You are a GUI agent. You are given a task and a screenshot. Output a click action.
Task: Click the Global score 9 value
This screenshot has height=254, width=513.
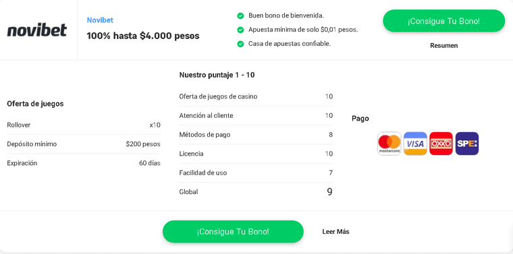(x=329, y=191)
